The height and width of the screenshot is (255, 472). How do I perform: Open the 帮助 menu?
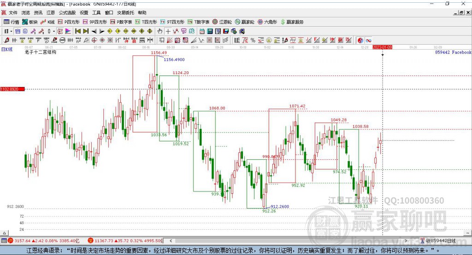click(142, 12)
